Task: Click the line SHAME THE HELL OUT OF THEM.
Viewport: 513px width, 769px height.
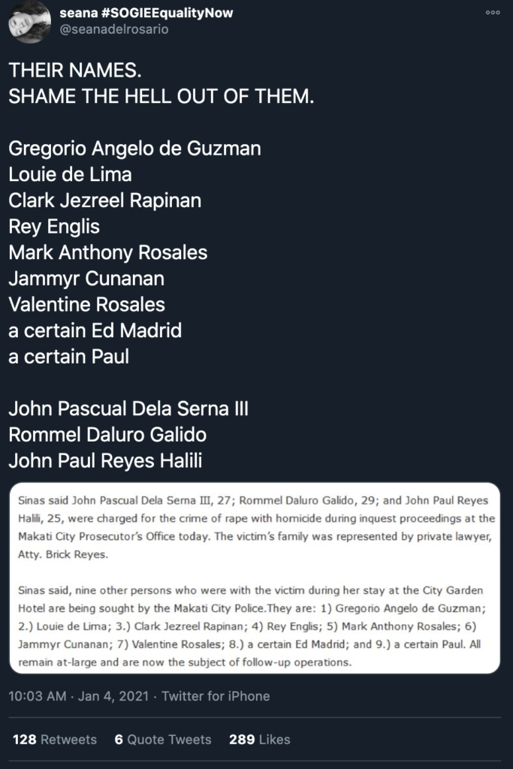Action: [x=161, y=96]
